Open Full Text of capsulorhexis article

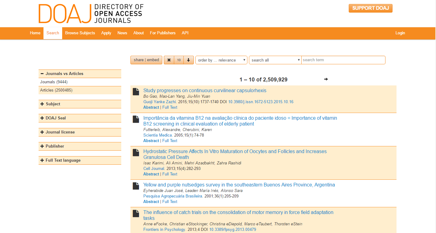coord(170,107)
